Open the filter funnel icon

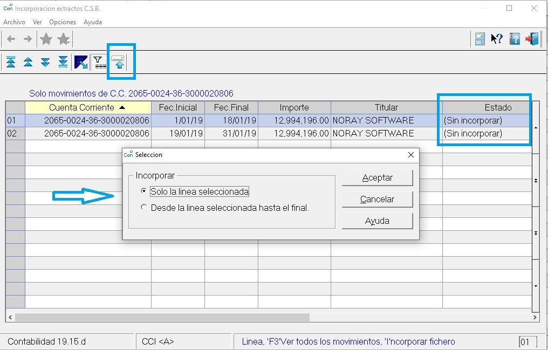(99, 62)
